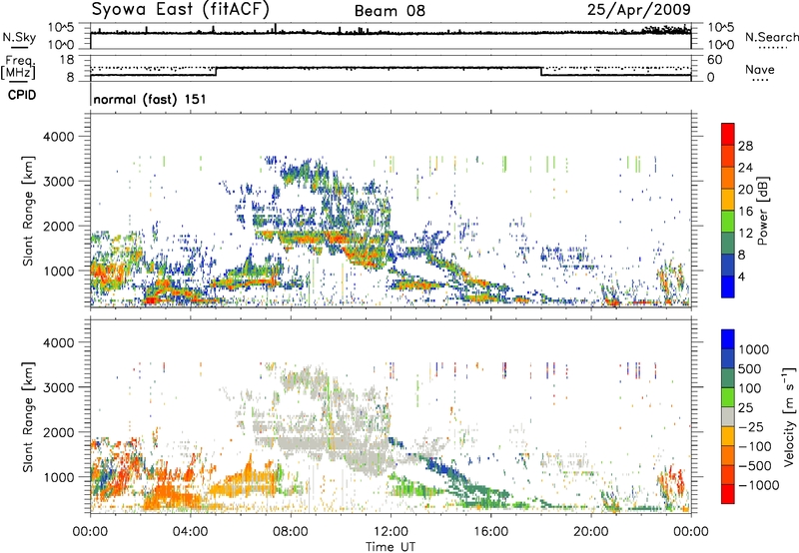The width and height of the screenshot is (799, 553).
Task: Click the 'Syowa East (fitACF)' title text
Action: [x=180, y=10]
